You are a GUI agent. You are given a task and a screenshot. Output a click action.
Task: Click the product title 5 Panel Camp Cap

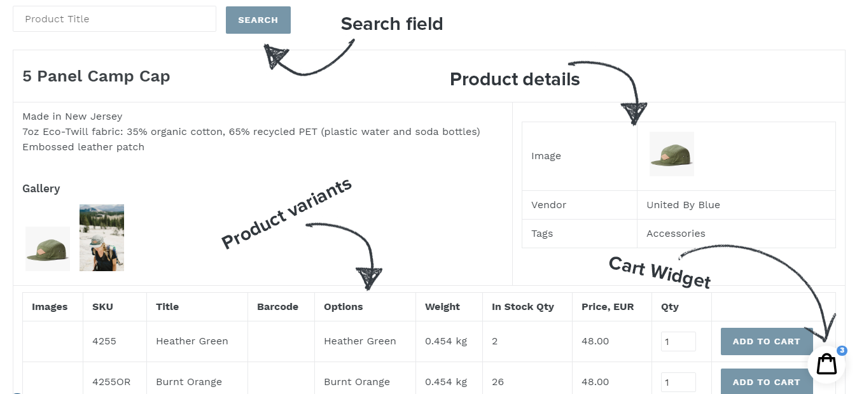pos(96,76)
